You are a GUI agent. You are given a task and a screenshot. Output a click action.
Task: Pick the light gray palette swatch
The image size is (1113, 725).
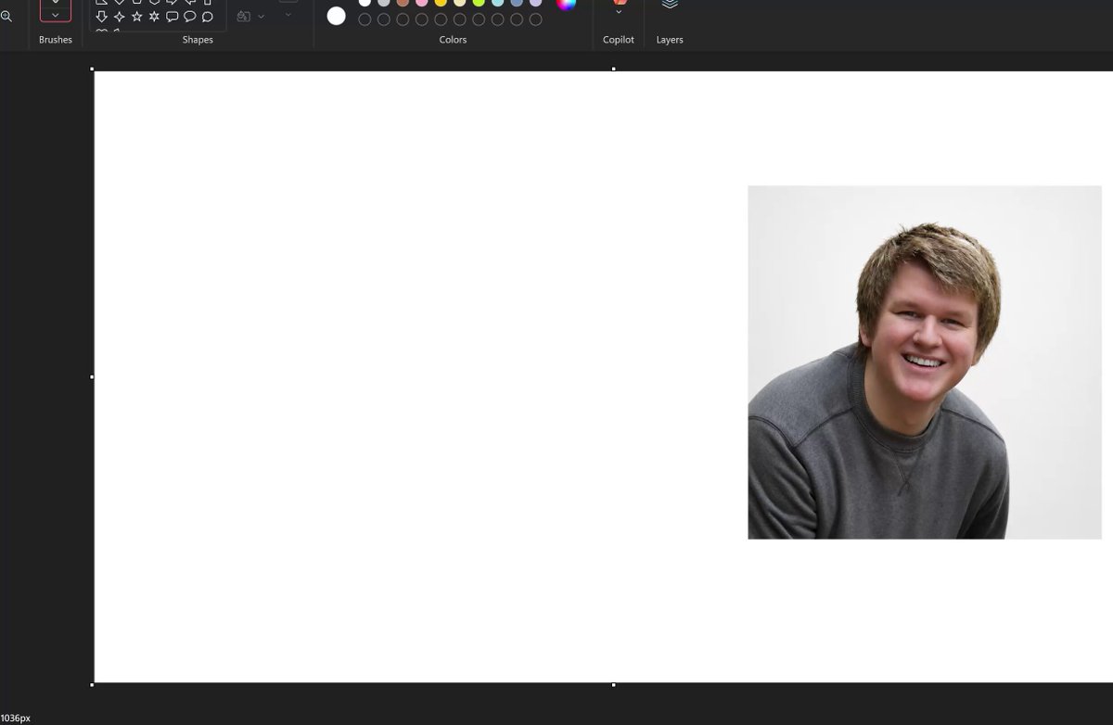[x=384, y=3]
